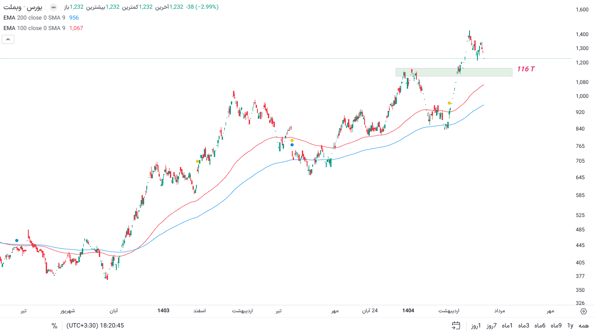Viewport: 595px width, 334px height.
Task: Toggle the percent scale button
Action: [54, 326]
